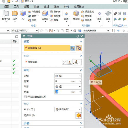
Task: Collapse the 限制 section
Action: pos(81,70)
